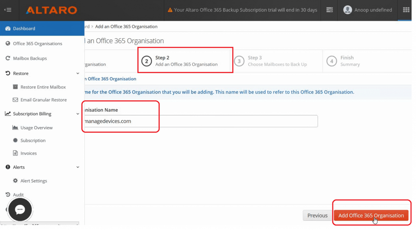The width and height of the screenshot is (416, 230).
Task: Click Add Office 365 Organisation button
Action: [371, 215]
